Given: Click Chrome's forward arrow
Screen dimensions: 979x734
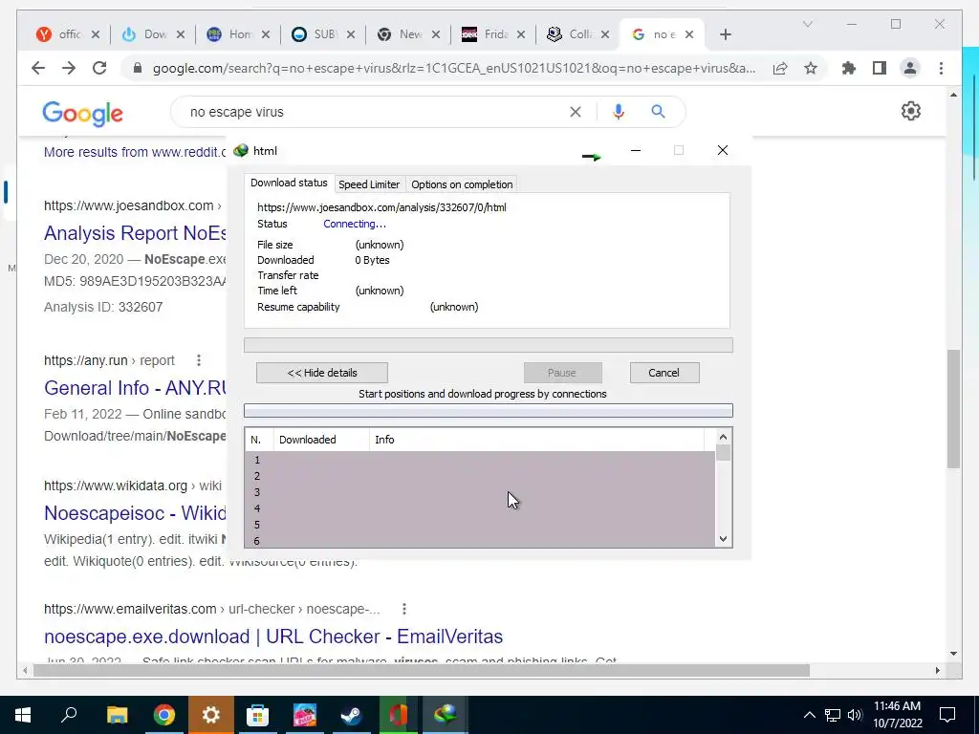Looking at the screenshot, I should coord(69,68).
